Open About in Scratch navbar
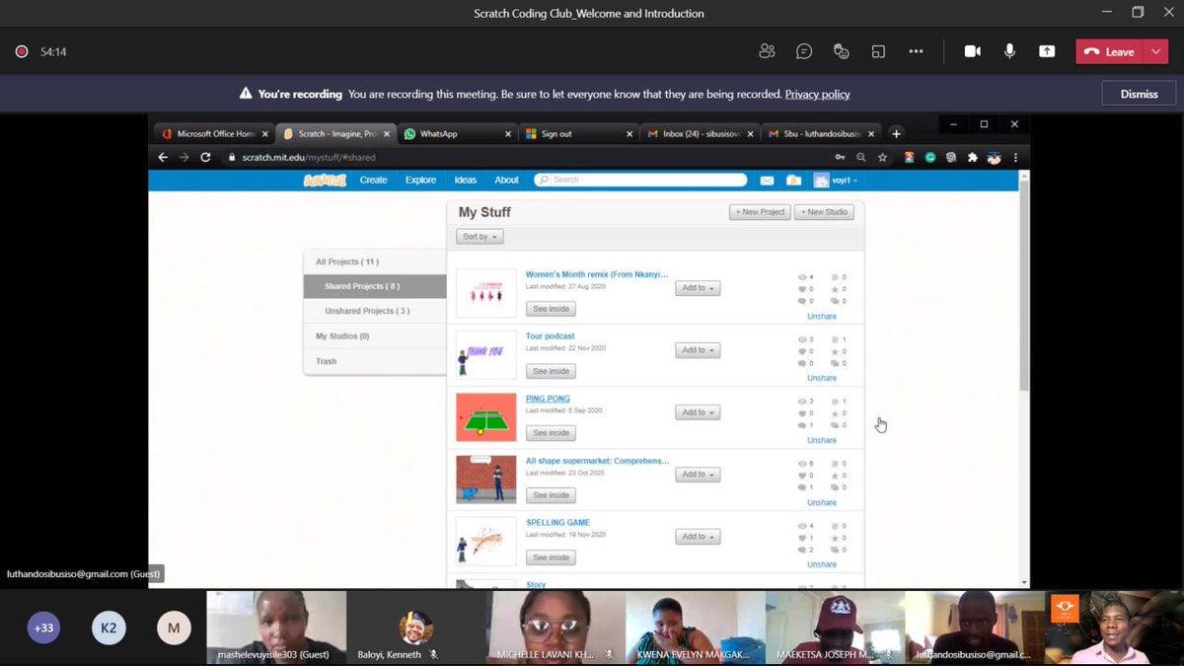The image size is (1184, 666). click(506, 180)
